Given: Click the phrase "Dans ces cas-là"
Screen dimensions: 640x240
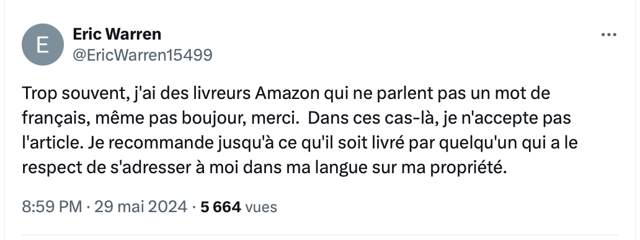Looking at the screenshot, I should (370, 118).
